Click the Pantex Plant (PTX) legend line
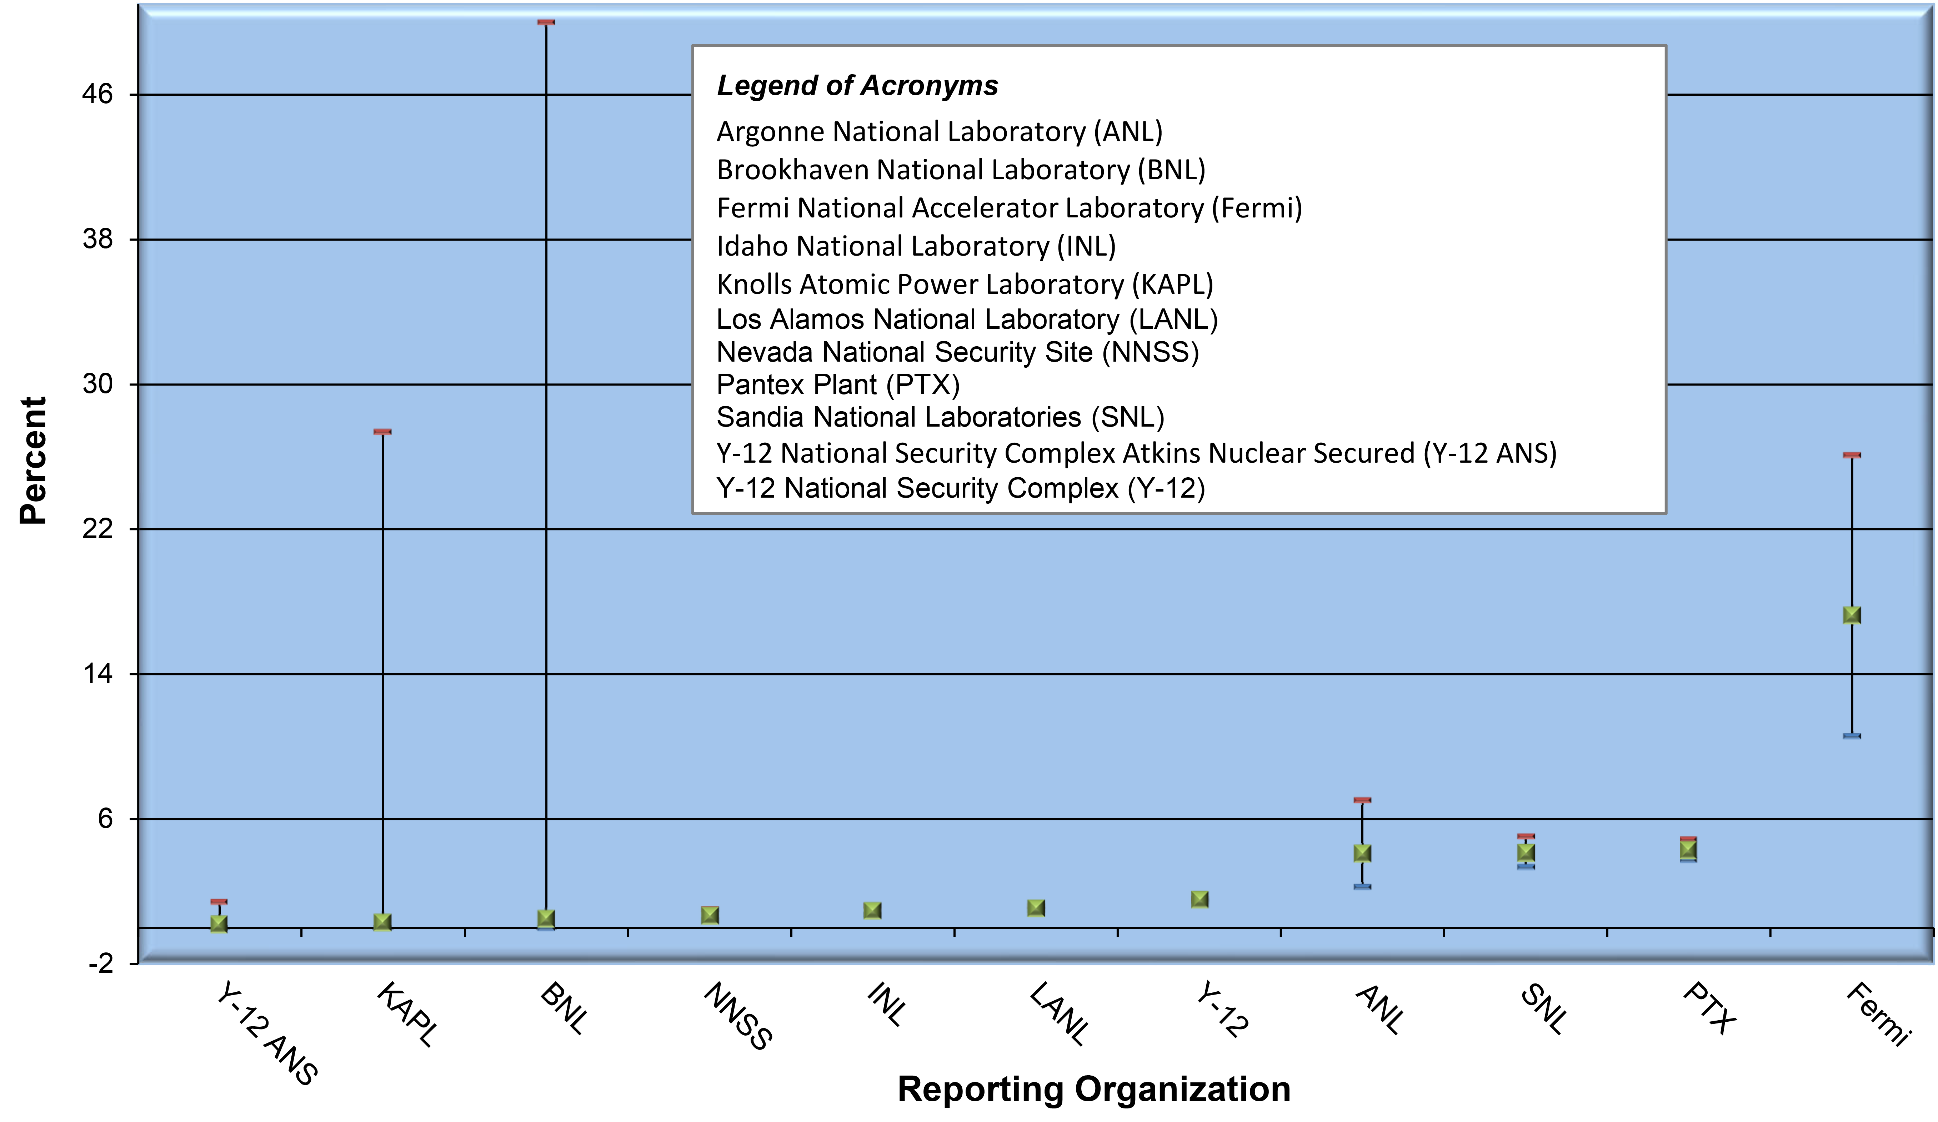The width and height of the screenshot is (1938, 1122). coord(838,384)
